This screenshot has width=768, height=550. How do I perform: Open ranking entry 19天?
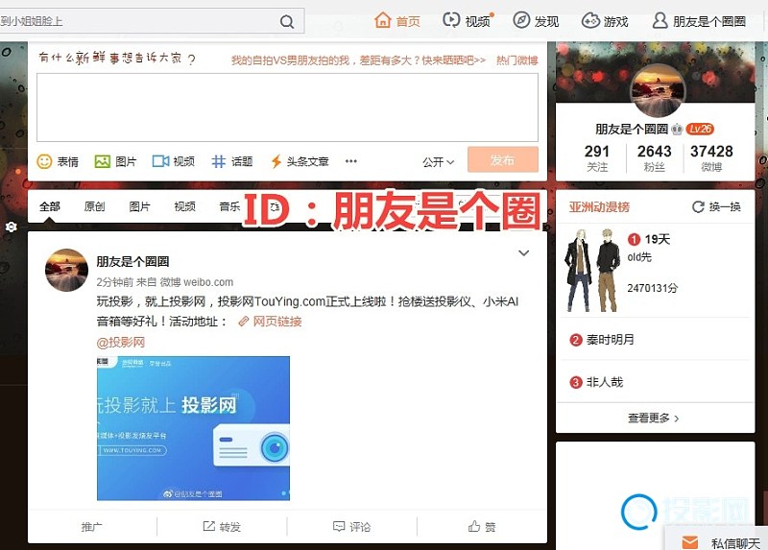657,239
